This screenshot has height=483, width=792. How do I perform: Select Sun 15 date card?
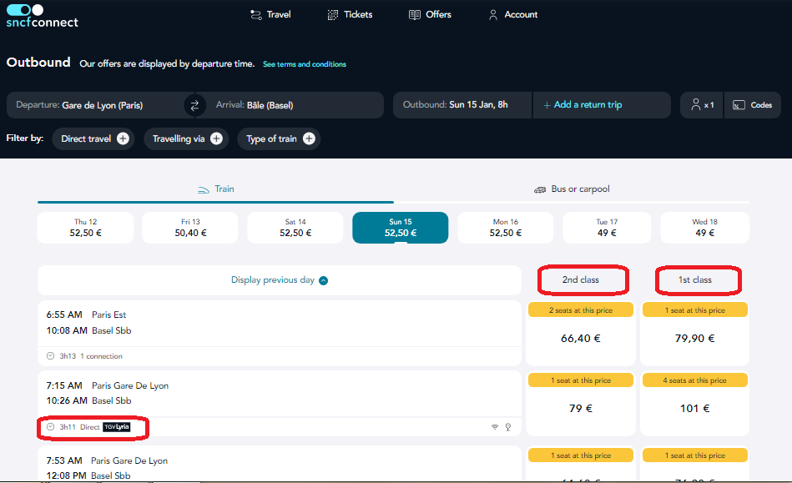point(400,228)
